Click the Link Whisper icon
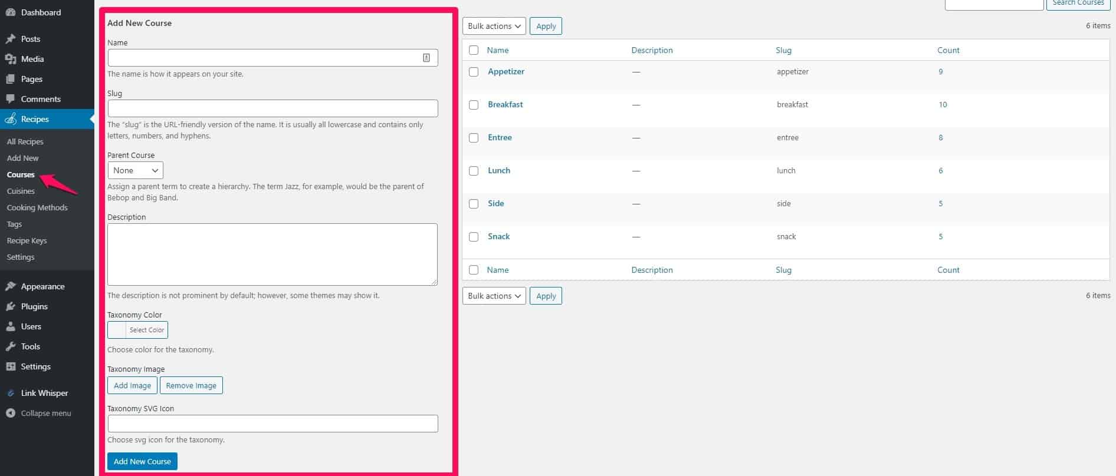The image size is (1116, 476). pos(11,393)
